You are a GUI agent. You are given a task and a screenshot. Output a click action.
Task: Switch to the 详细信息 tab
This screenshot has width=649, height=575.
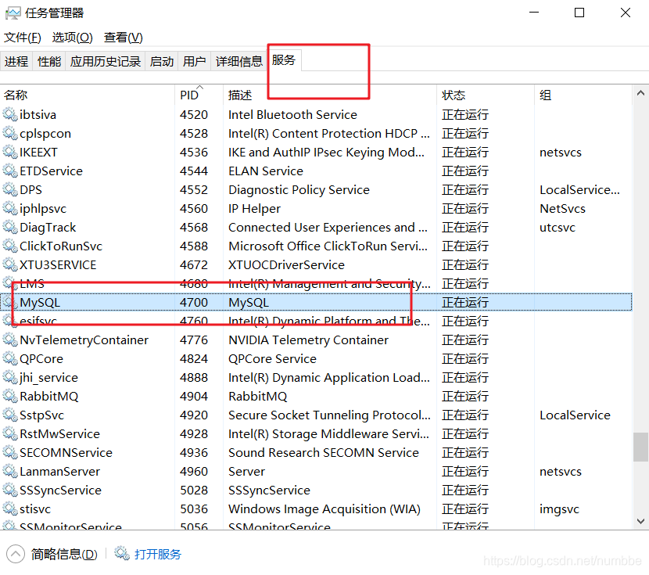click(238, 61)
